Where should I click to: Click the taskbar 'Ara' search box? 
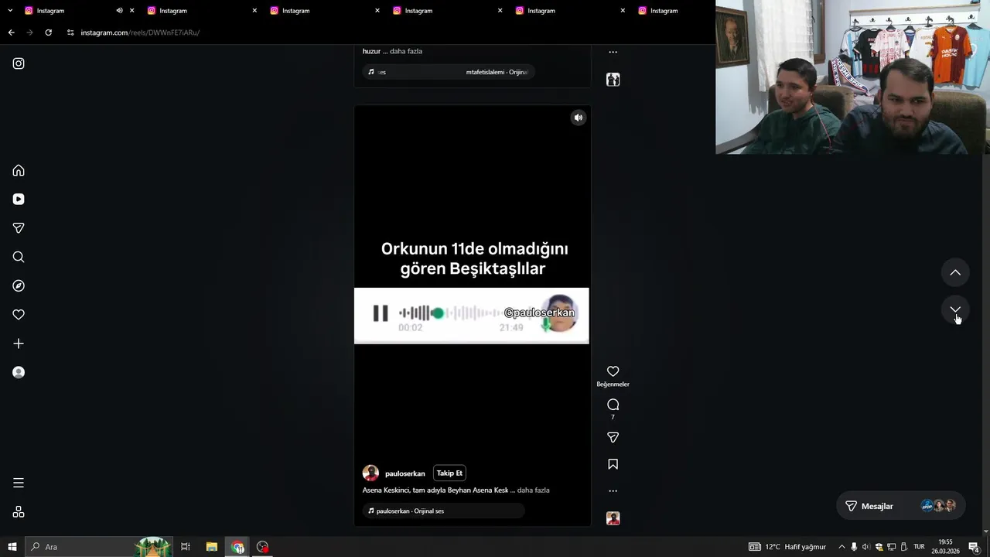pos(101,547)
